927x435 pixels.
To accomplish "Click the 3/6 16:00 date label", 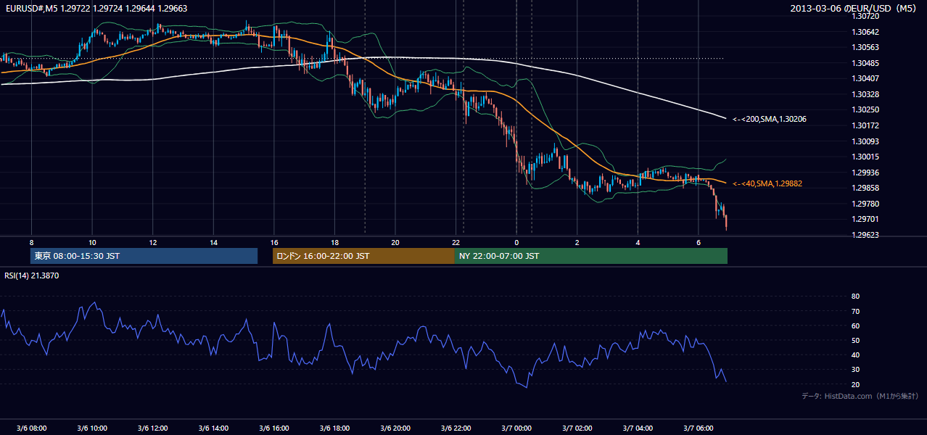I will click(274, 428).
